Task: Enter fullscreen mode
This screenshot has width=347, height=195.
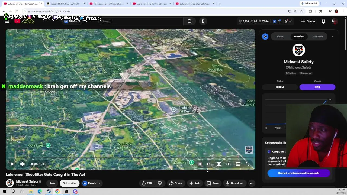Action: 247,164
